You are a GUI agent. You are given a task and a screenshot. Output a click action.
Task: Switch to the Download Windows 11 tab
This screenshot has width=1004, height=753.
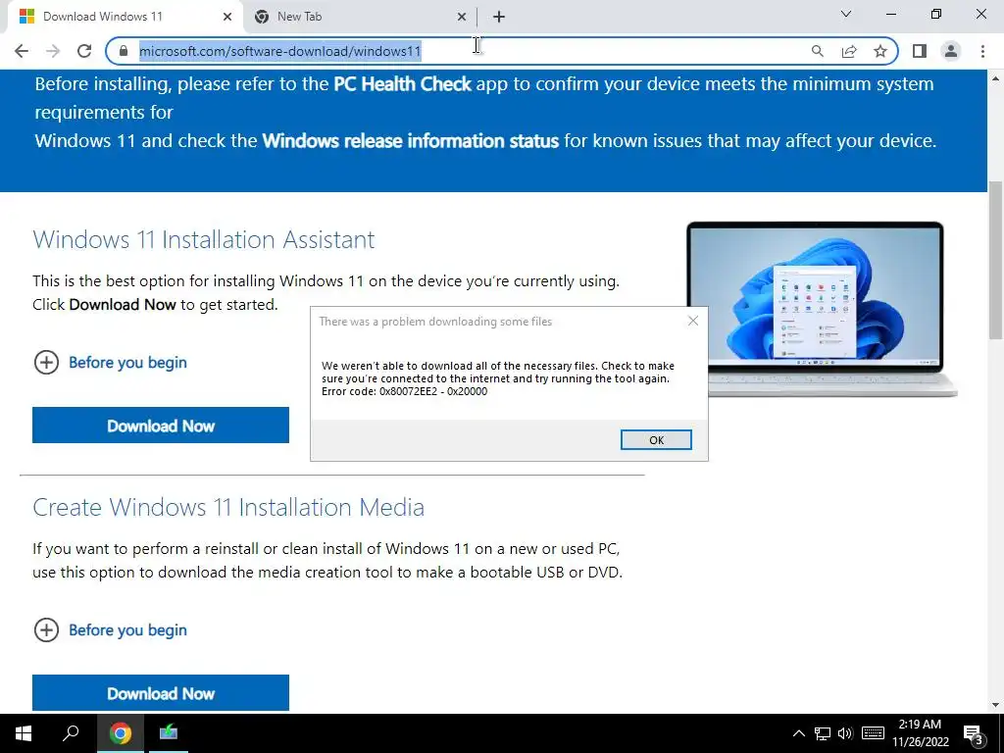click(x=125, y=17)
